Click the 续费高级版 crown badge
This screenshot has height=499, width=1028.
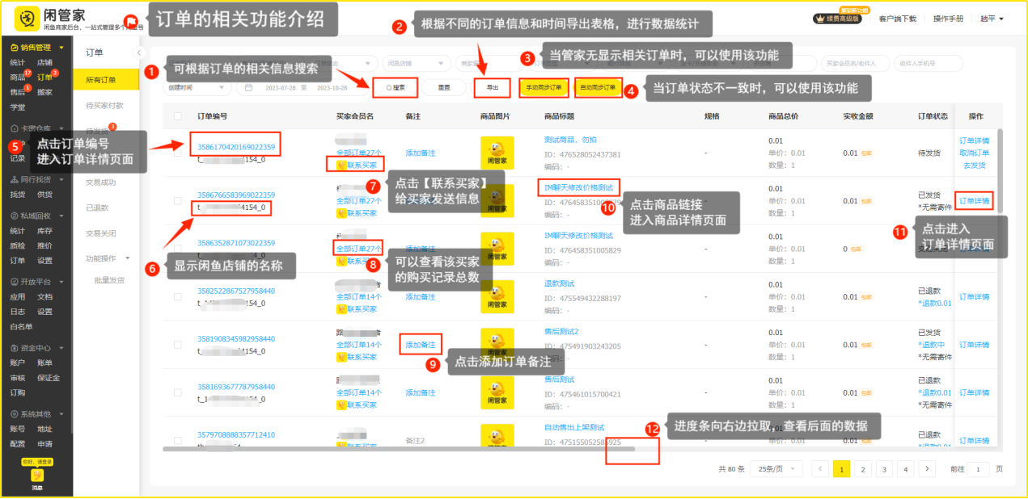click(x=837, y=19)
